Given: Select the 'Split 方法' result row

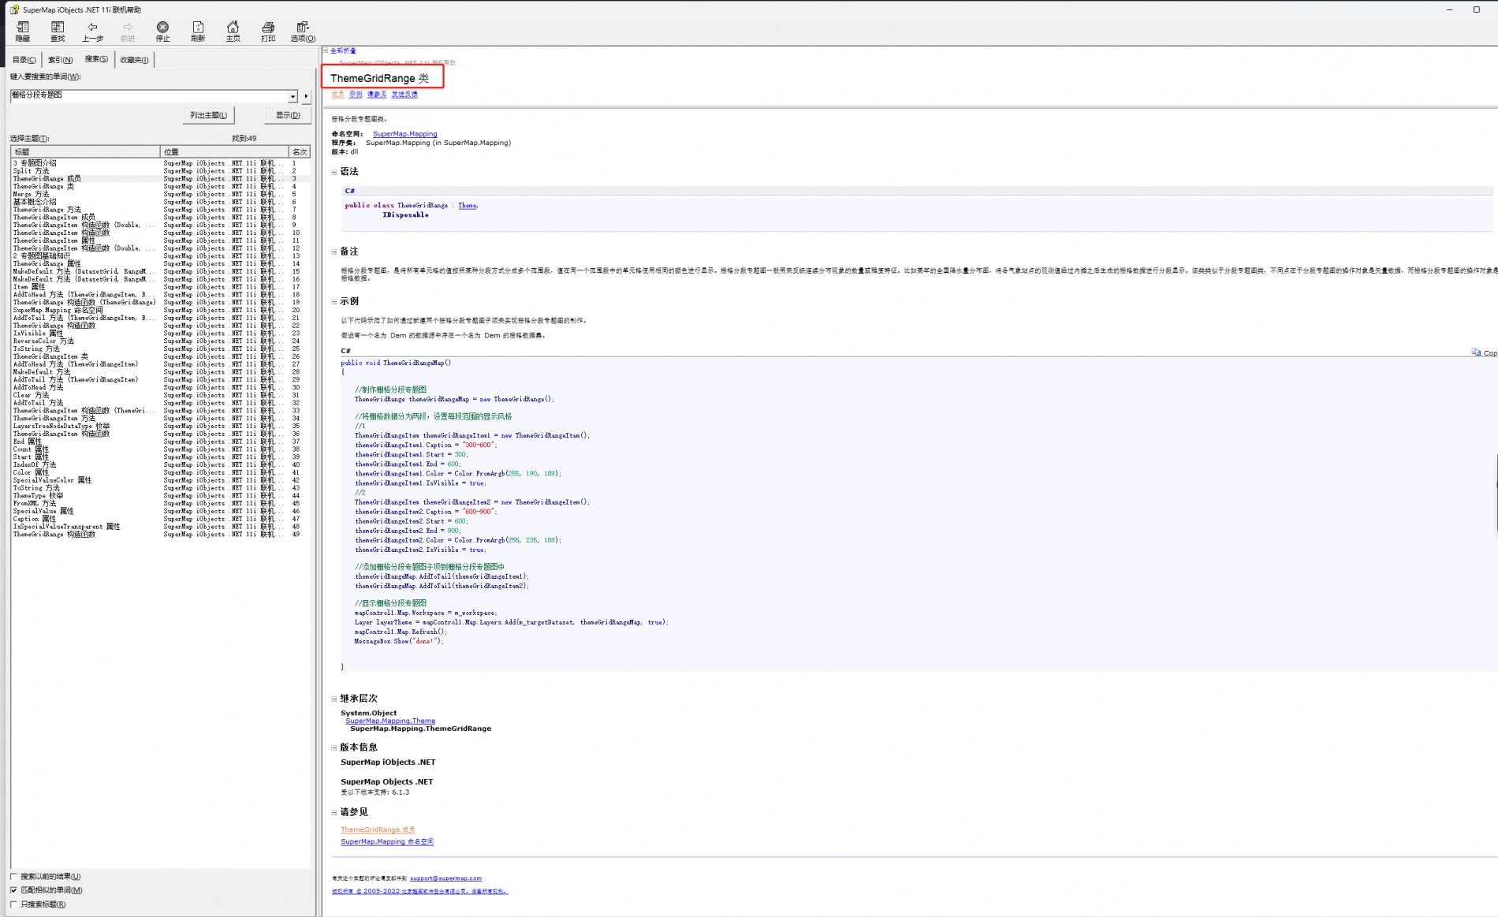Looking at the screenshot, I should pos(161,171).
